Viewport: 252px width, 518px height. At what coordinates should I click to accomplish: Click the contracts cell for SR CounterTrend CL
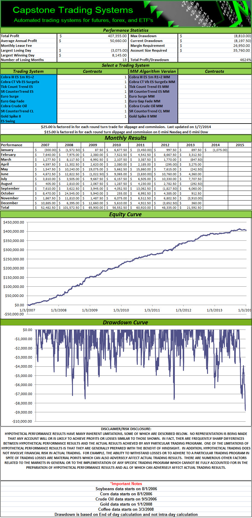point(93,111)
